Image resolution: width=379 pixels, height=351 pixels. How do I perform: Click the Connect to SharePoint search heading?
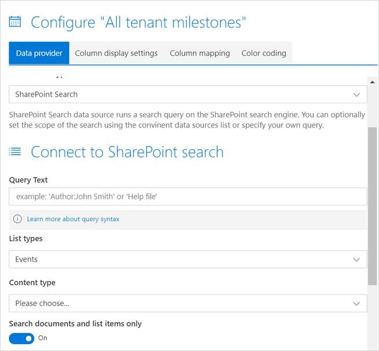point(127,152)
